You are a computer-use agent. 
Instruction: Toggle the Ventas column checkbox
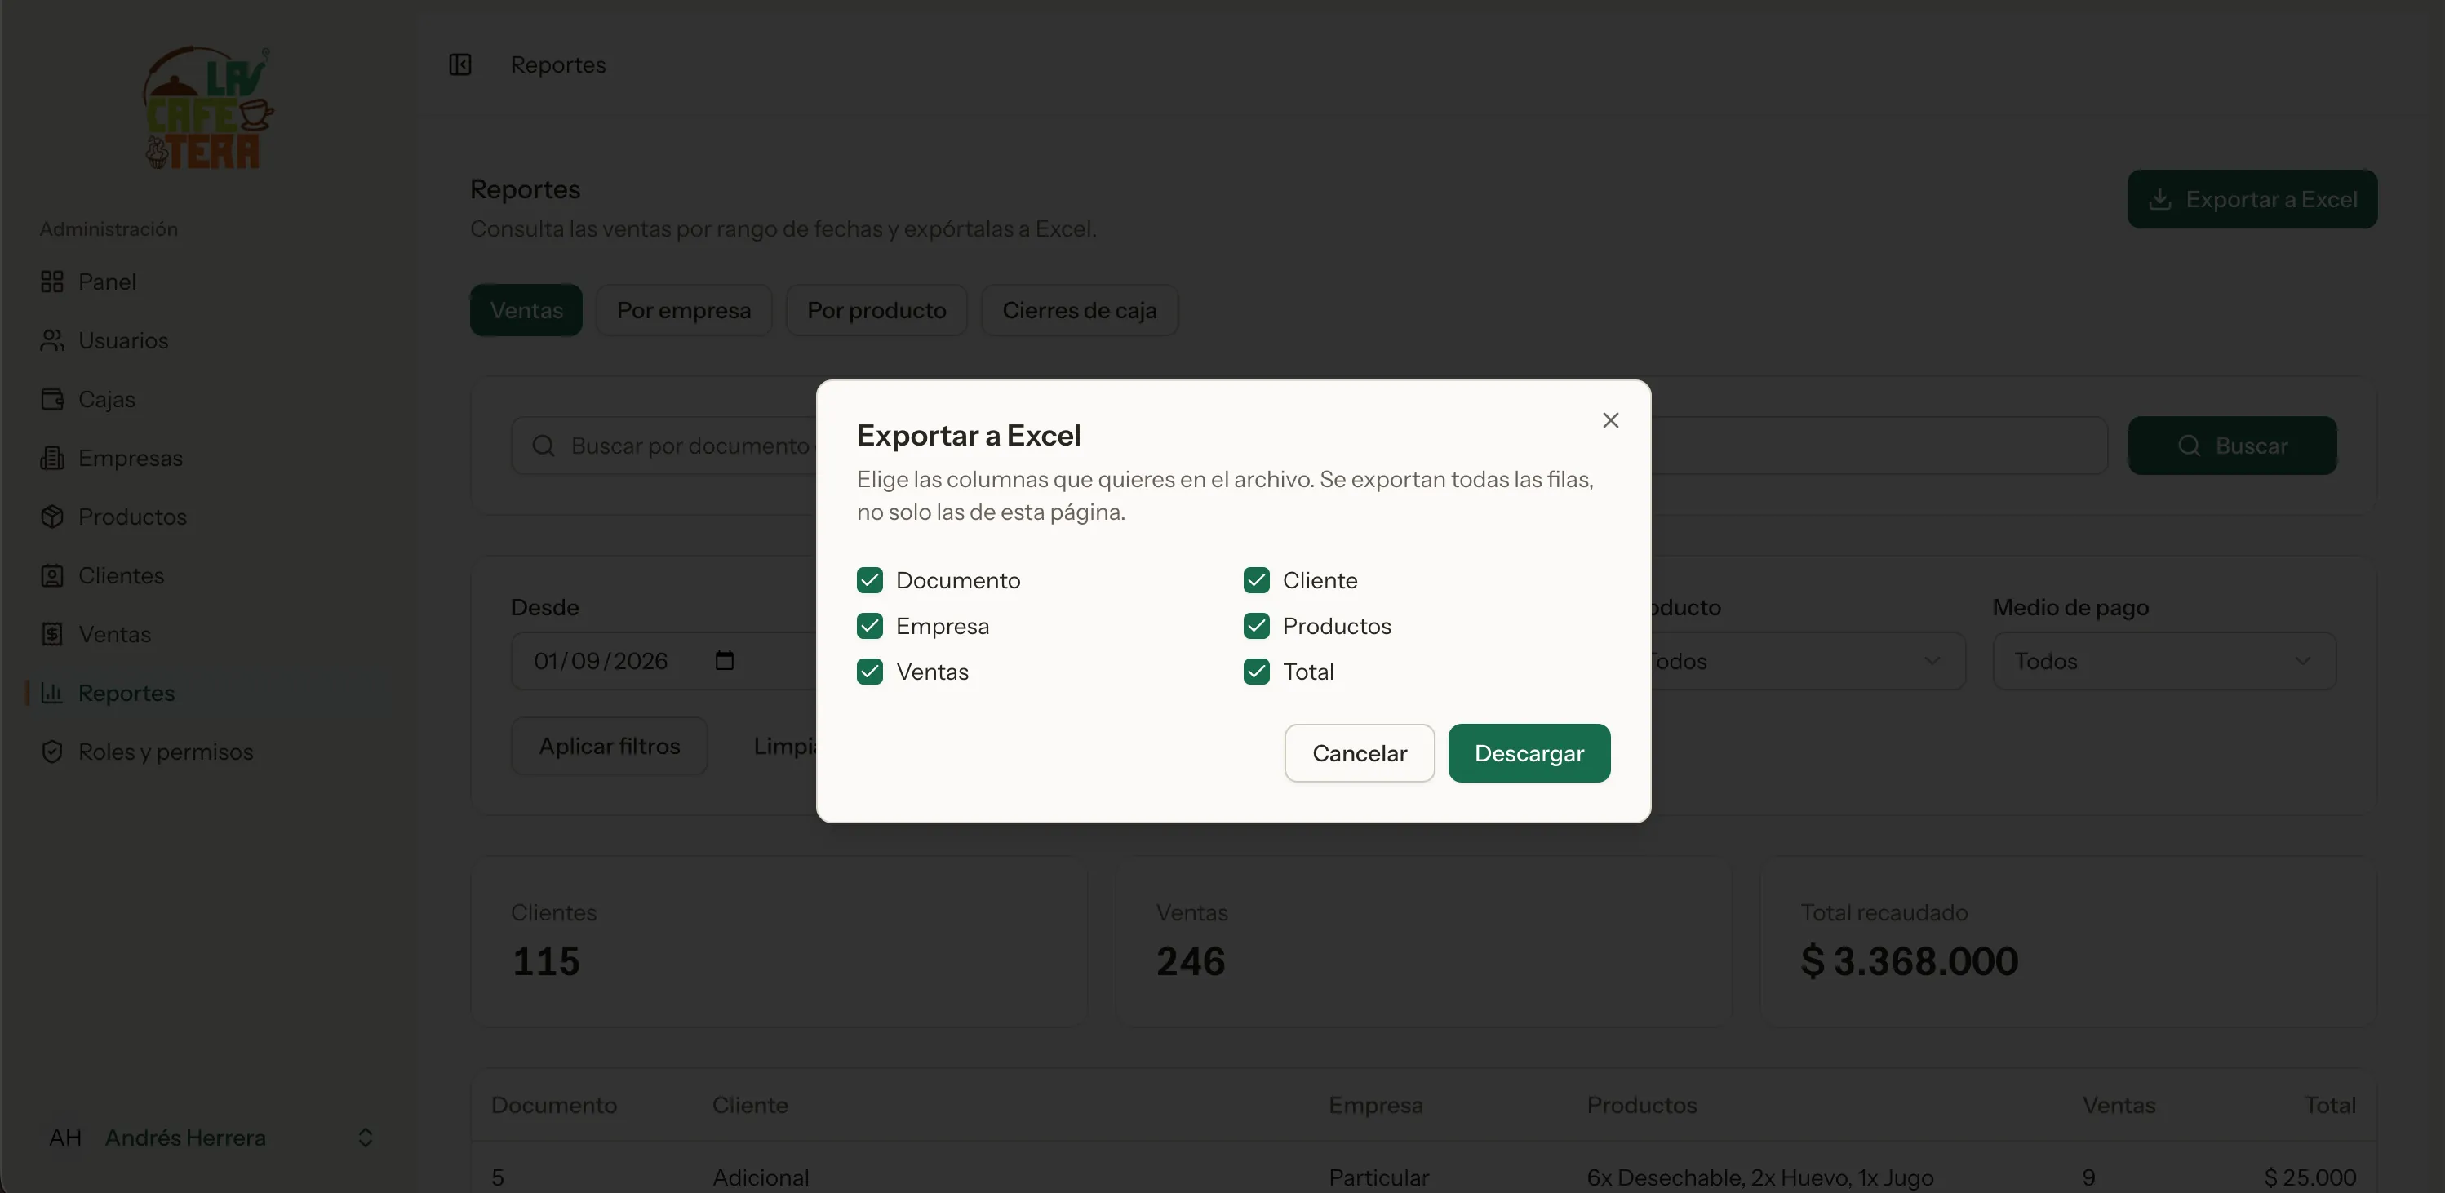tap(869, 671)
